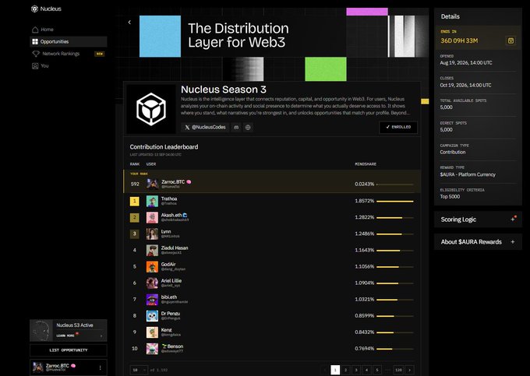Open the Nucleus S3 Active learn more card
Image resolution: width=530 pixels, height=376 pixels.
point(69,330)
